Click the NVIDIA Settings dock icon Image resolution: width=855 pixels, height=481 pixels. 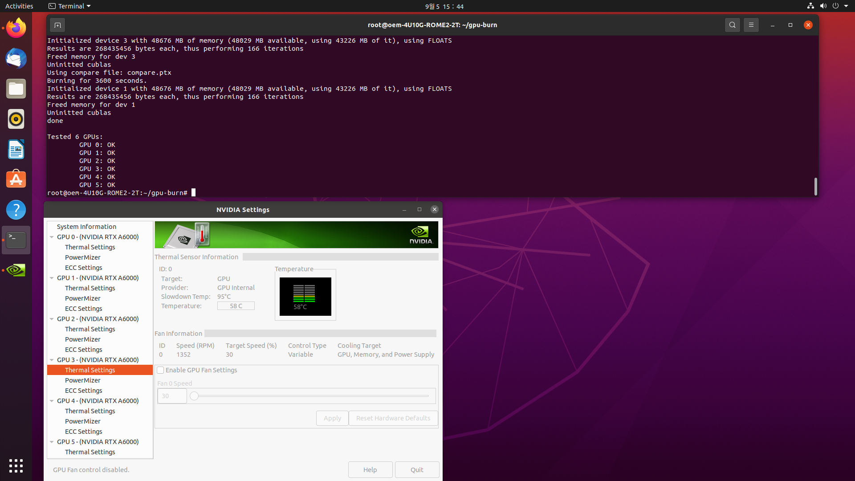coord(16,270)
